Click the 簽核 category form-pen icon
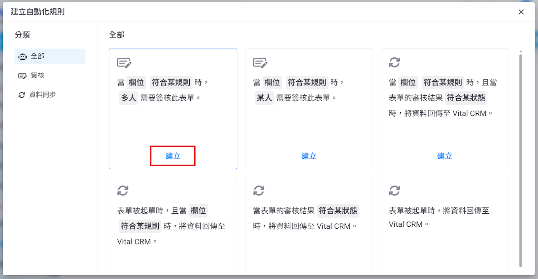Image resolution: width=538 pixels, height=279 pixels. tap(22, 76)
